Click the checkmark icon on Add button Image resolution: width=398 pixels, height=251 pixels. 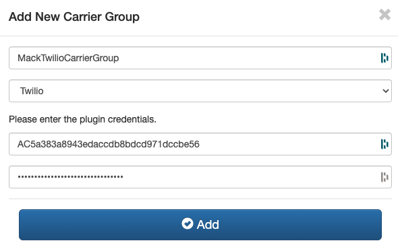coord(188,223)
